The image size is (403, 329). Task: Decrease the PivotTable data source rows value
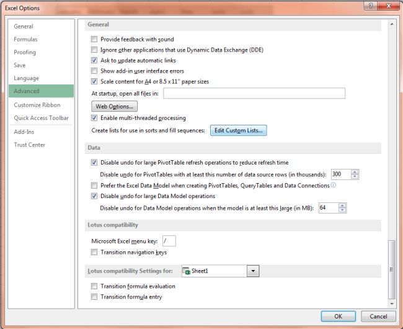coord(355,176)
